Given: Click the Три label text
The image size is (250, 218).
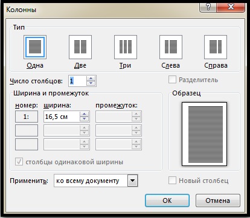Looking at the screenshot, I should 125,65.
